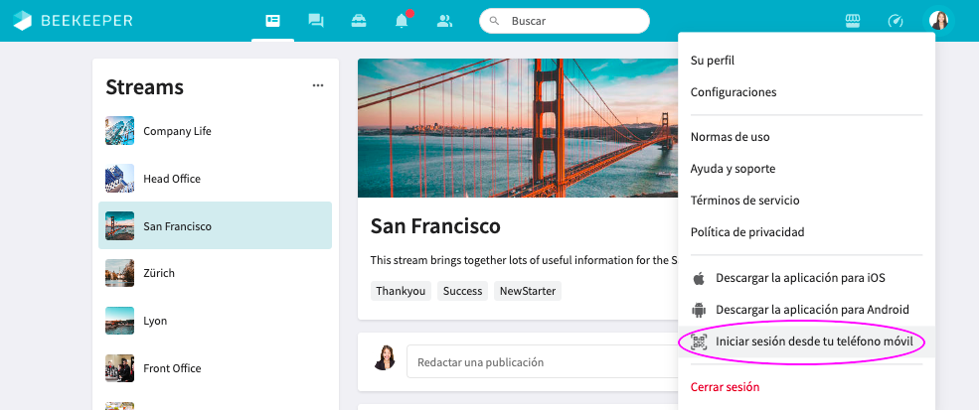Click the Zürich stream thumbnail
This screenshot has width=979, height=410.
point(119,273)
